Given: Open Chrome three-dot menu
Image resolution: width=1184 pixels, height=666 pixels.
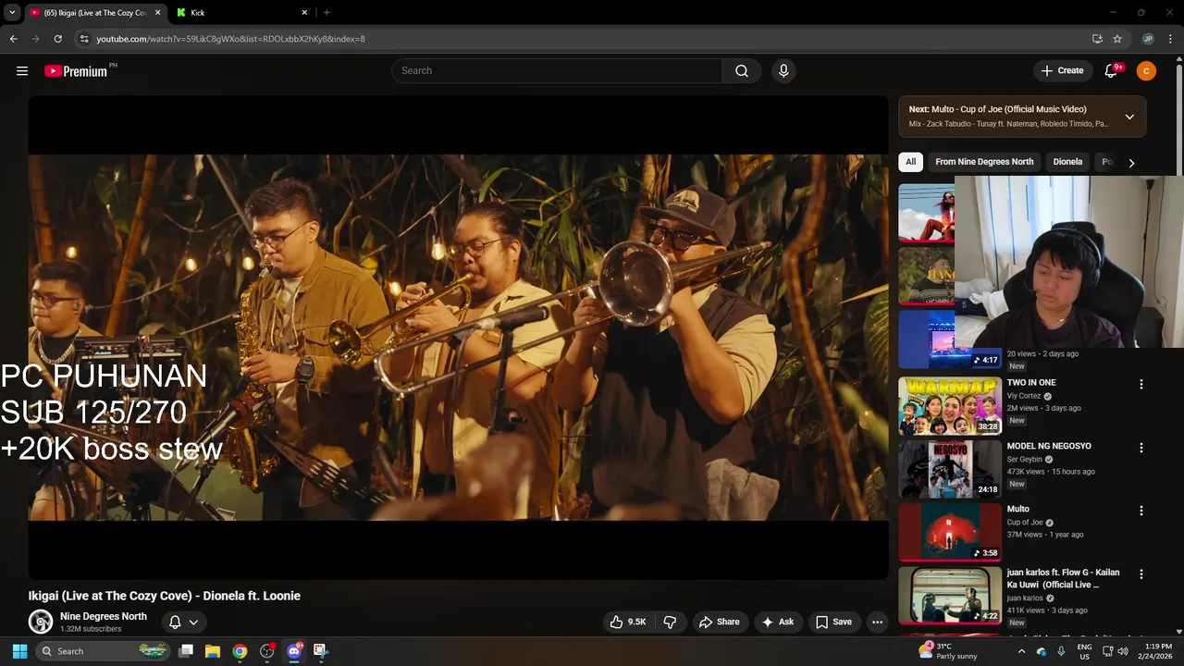Looking at the screenshot, I should (x=1171, y=39).
